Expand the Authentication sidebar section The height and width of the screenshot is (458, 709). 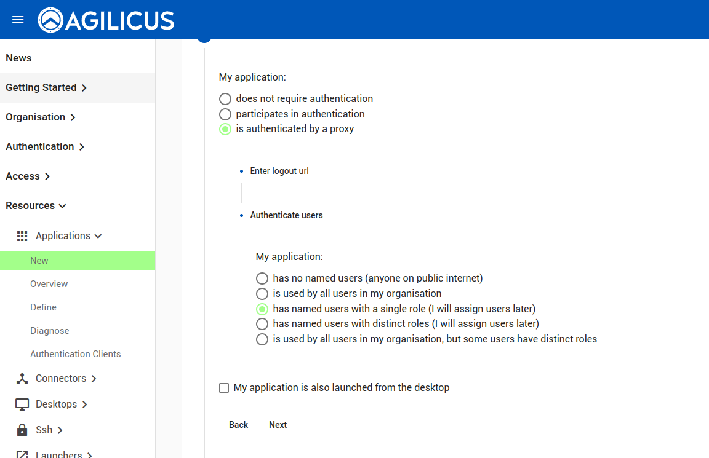[45, 147]
